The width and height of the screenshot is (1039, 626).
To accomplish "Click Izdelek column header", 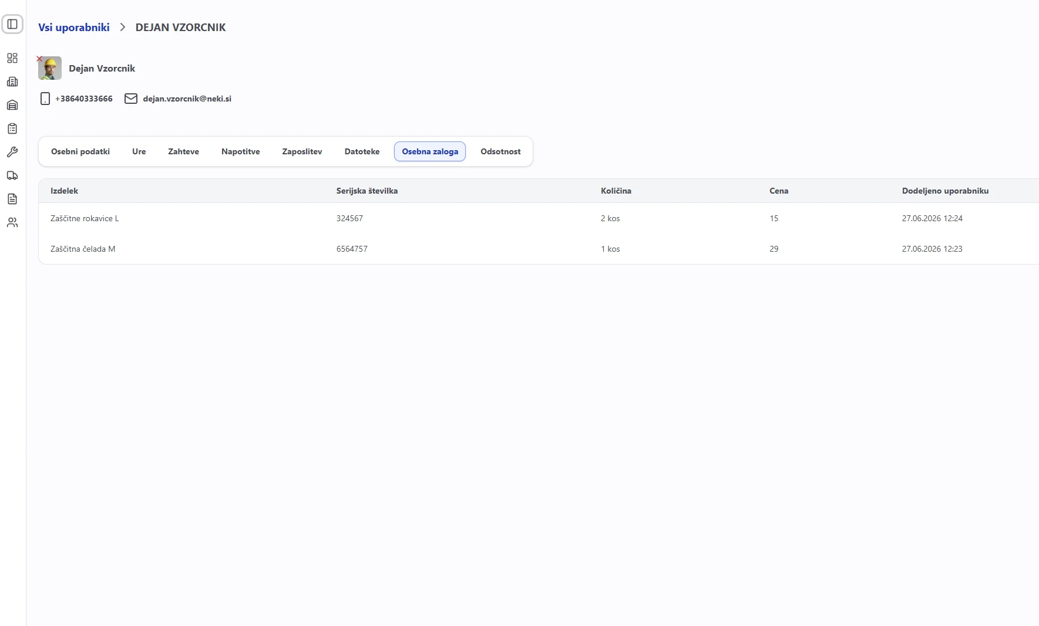I will [64, 191].
